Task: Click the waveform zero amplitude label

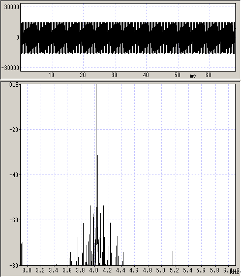Action: (x=17, y=38)
